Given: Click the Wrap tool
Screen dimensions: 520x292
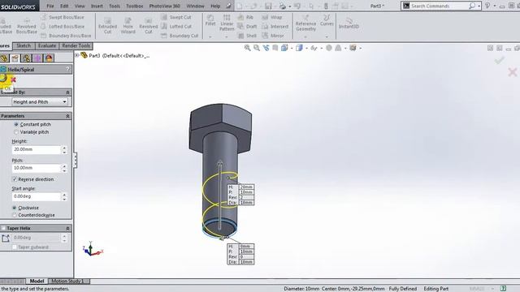Looking at the screenshot, I should (x=272, y=17).
